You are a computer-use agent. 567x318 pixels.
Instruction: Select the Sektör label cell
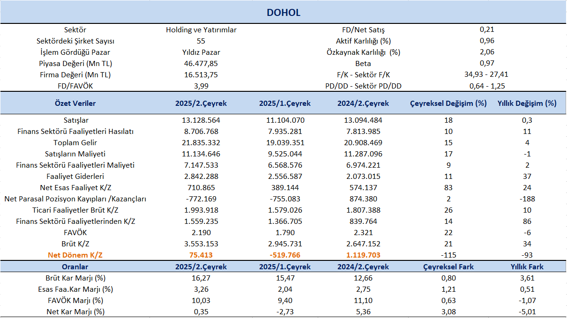[x=75, y=30]
